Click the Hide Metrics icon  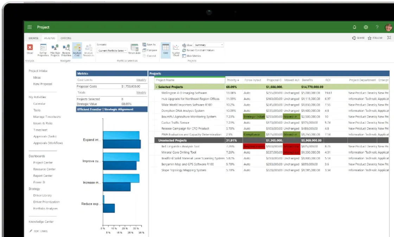184,56
